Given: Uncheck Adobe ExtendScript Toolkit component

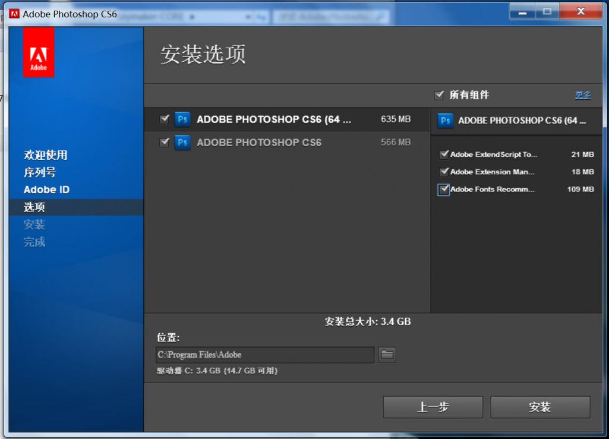Looking at the screenshot, I should point(443,154).
